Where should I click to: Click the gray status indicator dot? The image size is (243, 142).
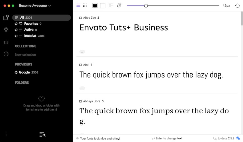(x=77, y=138)
